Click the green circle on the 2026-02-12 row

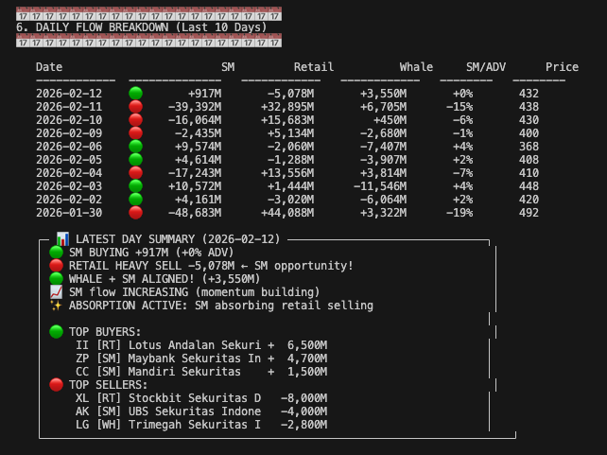pyautogui.click(x=135, y=94)
